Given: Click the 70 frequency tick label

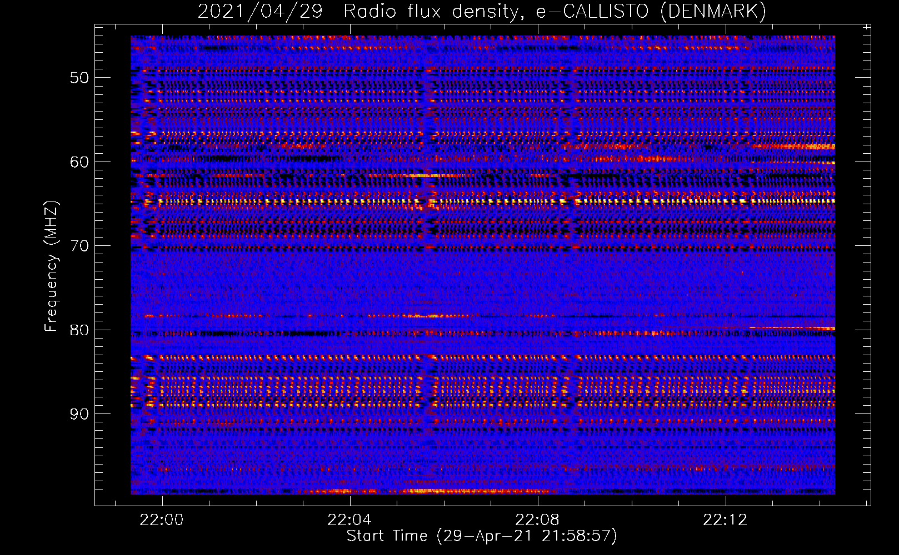Looking at the screenshot, I should 79,246.
